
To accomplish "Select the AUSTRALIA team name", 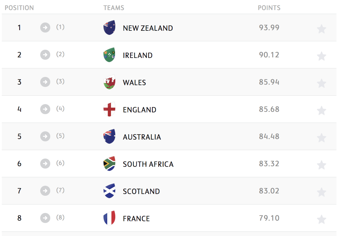I will [142, 136].
